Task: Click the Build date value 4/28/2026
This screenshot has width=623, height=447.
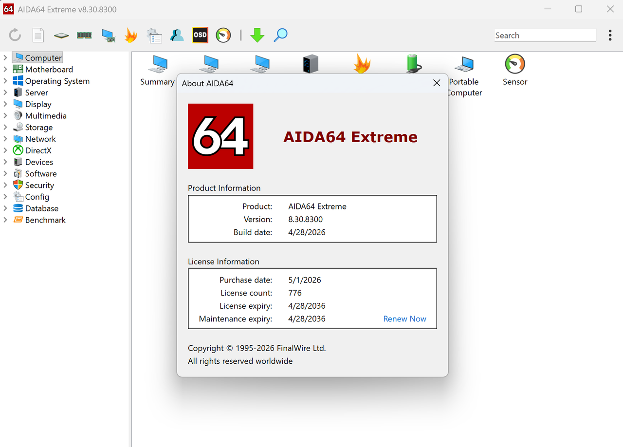Action: tap(307, 232)
